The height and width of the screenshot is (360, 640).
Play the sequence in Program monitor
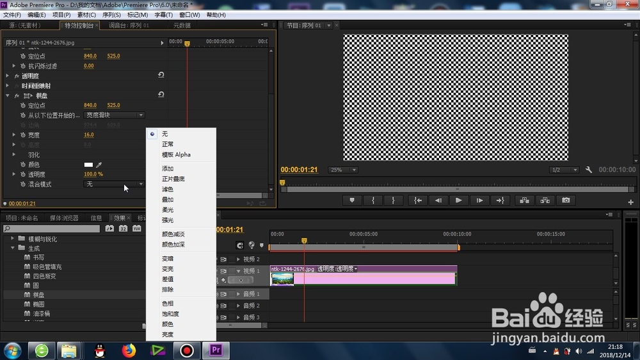[458, 200]
